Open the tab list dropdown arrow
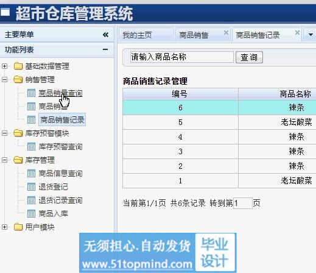Viewport: 316px width, 273px height. point(311,35)
